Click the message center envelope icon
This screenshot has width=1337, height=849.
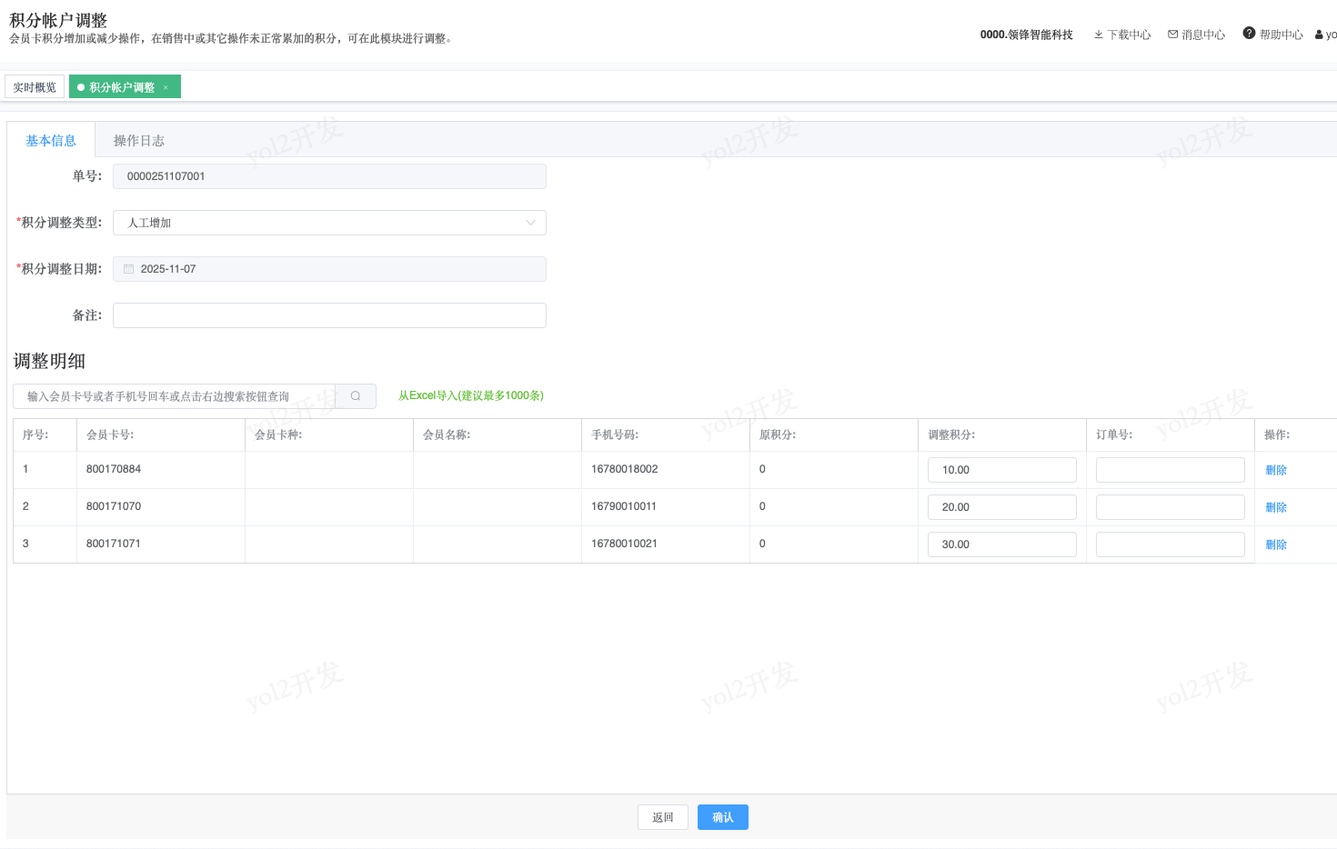[x=1173, y=35]
